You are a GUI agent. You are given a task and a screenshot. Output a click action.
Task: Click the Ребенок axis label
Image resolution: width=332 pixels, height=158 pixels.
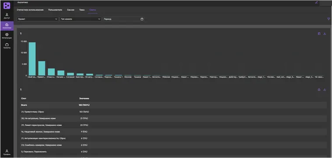coord(166,77)
